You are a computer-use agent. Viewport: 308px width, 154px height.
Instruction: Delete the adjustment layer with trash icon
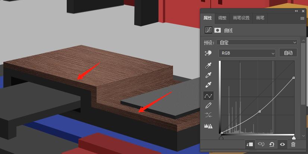[x=293, y=144]
